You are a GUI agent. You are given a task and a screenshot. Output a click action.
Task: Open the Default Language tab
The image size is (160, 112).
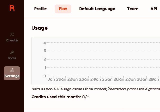[97, 9]
